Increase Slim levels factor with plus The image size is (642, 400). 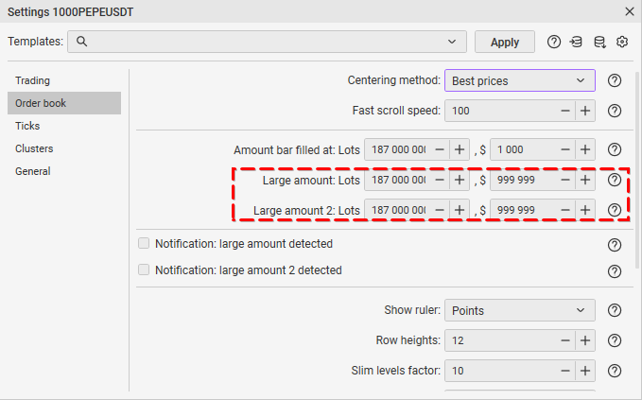[x=585, y=371]
